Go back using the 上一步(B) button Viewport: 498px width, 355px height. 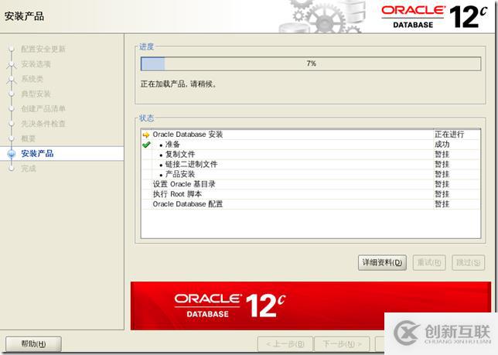click(x=285, y=344)
